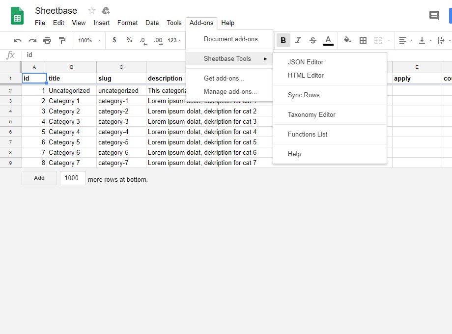Open the zoom 100% dropdown
Viewport: 452px width, 334px height.
point(89,40)
